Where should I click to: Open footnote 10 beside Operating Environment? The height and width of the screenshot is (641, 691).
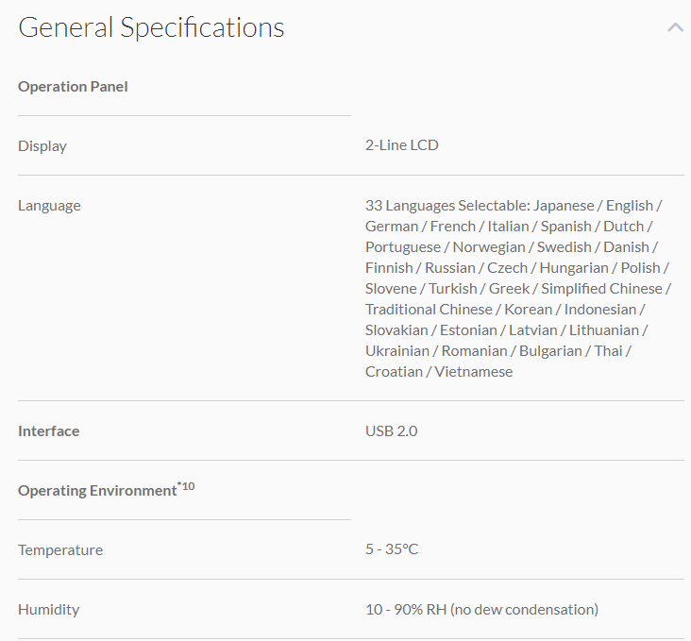[187, 486]
